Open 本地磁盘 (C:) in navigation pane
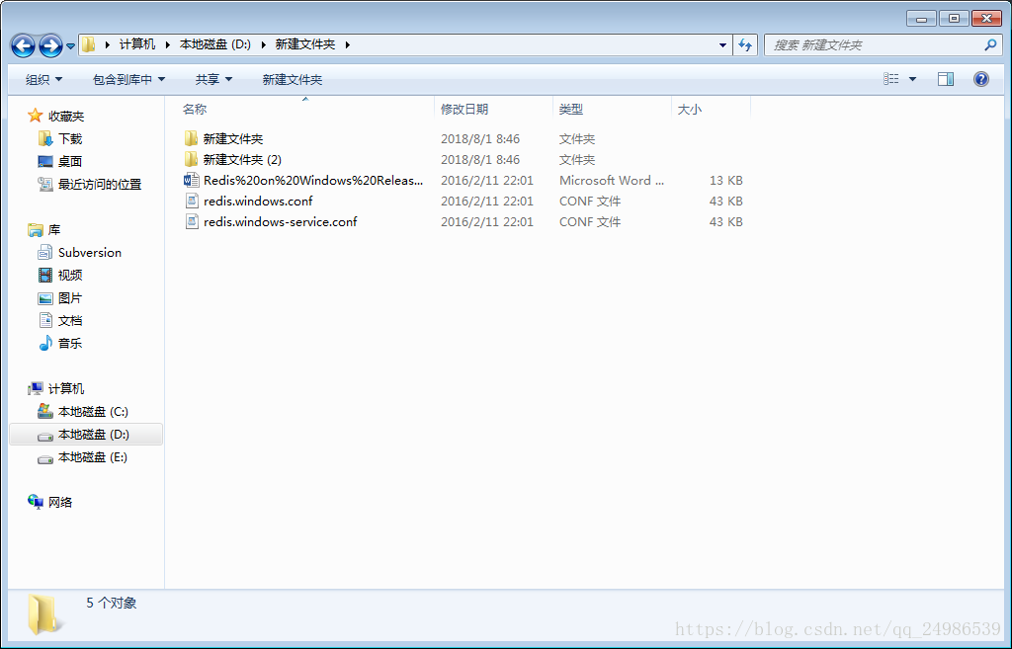Image resolution: width=1012 pixels, height=649 pixels. click(93, 412)
